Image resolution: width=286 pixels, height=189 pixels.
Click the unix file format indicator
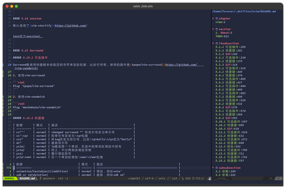point(162,178)
